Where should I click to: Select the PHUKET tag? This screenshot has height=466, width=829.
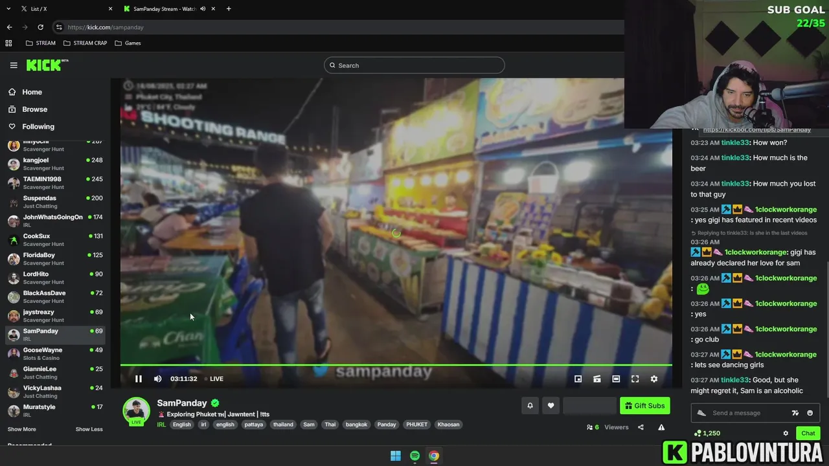416,425
